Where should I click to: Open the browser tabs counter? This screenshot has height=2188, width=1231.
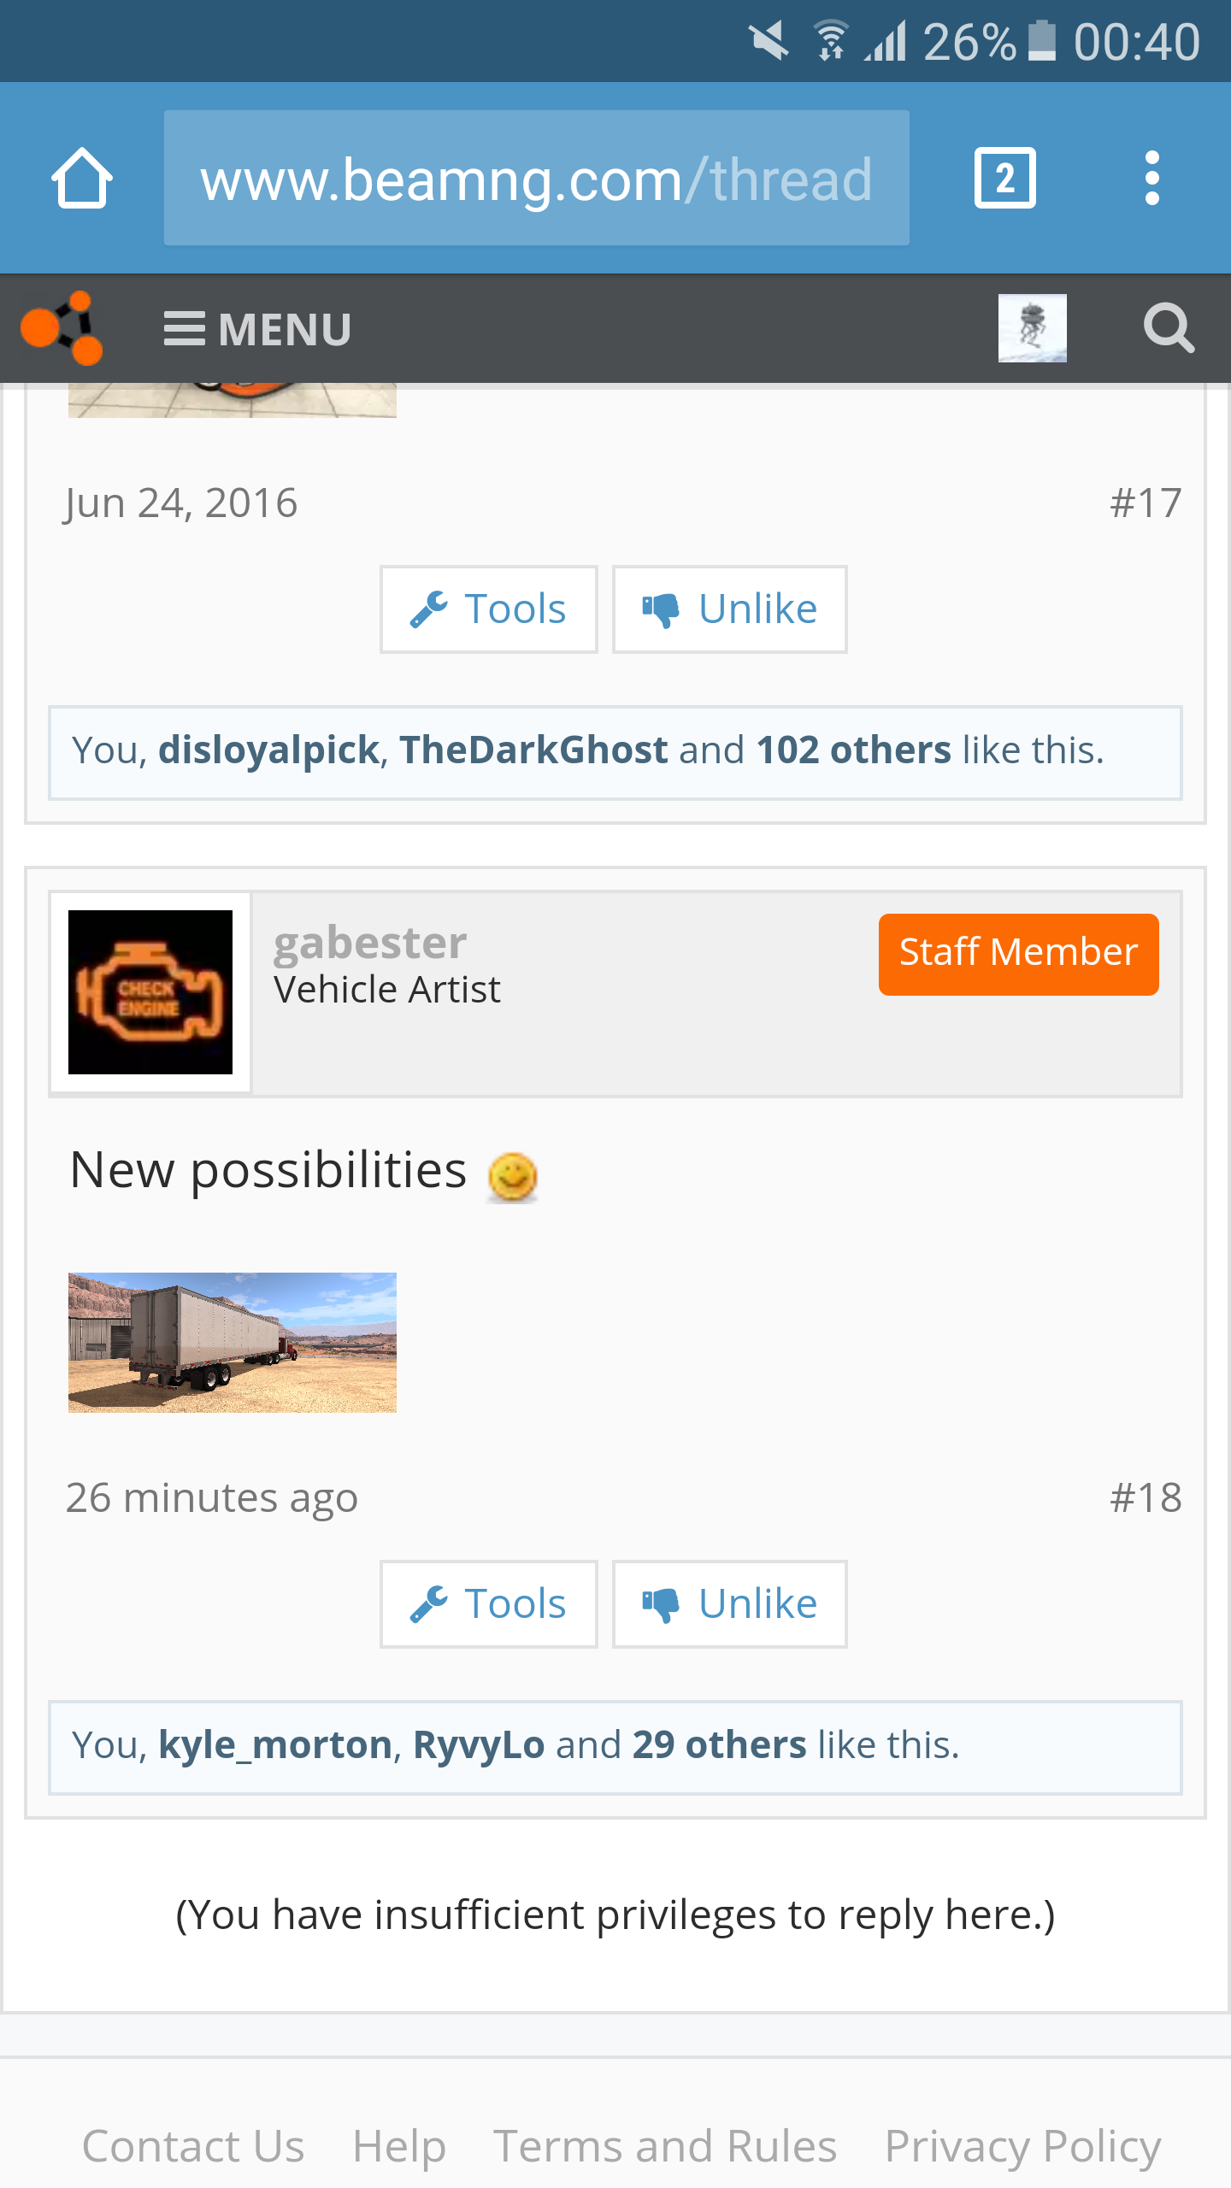coord(1004,178)
